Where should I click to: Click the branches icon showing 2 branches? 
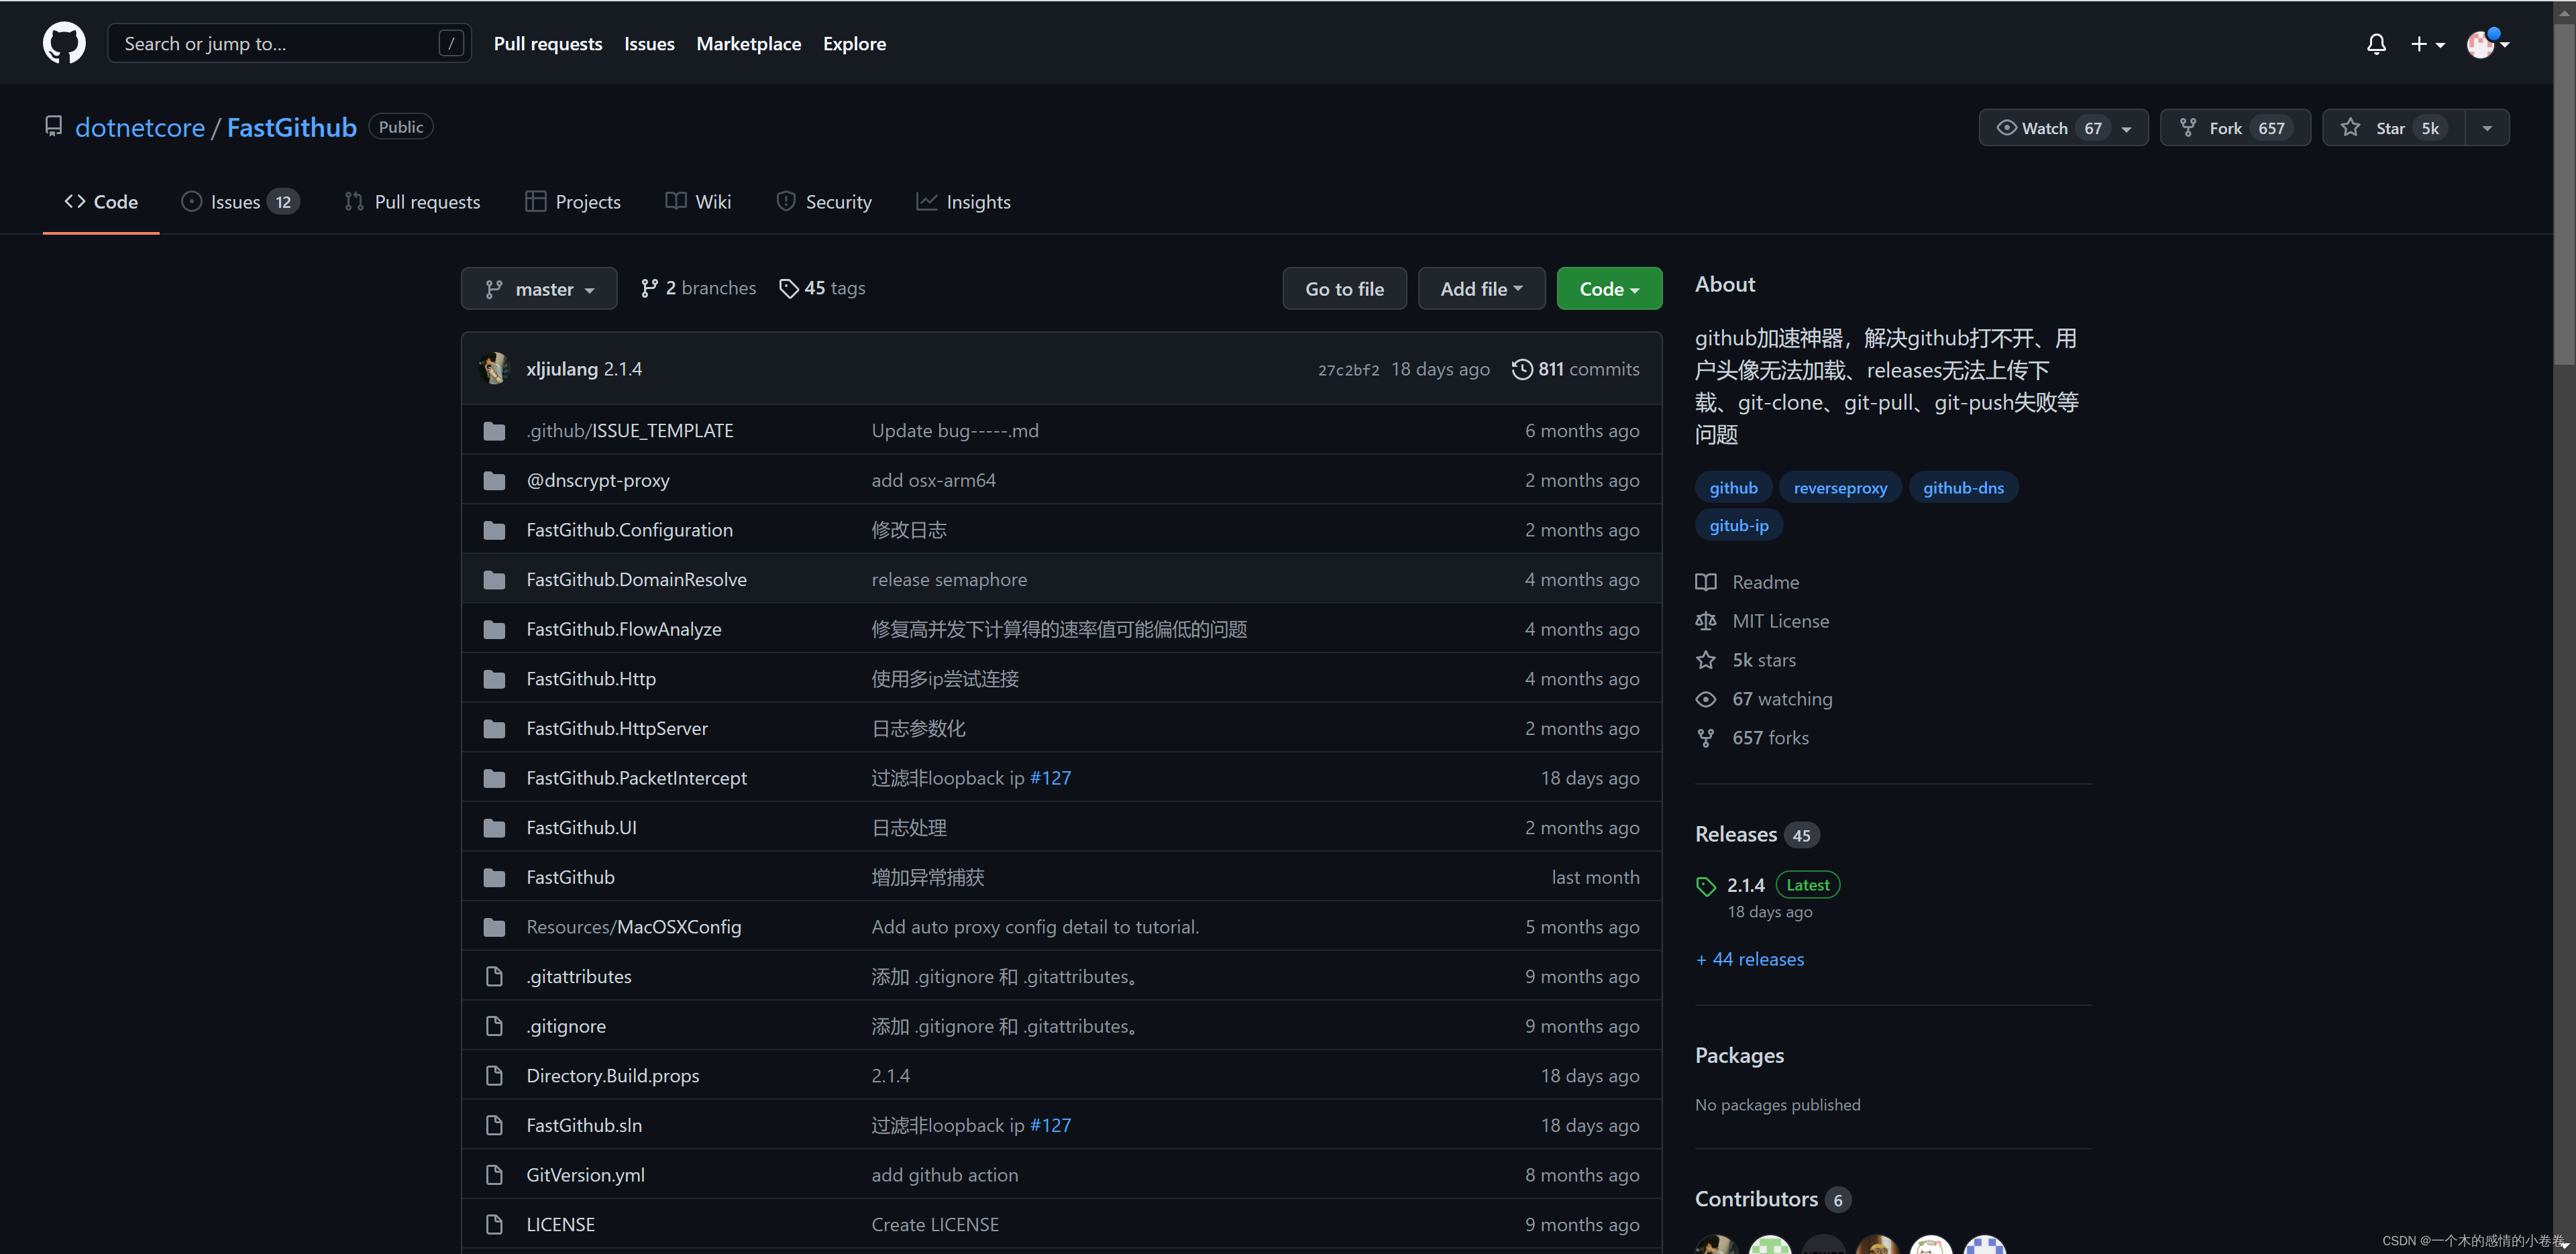point(649,289)
